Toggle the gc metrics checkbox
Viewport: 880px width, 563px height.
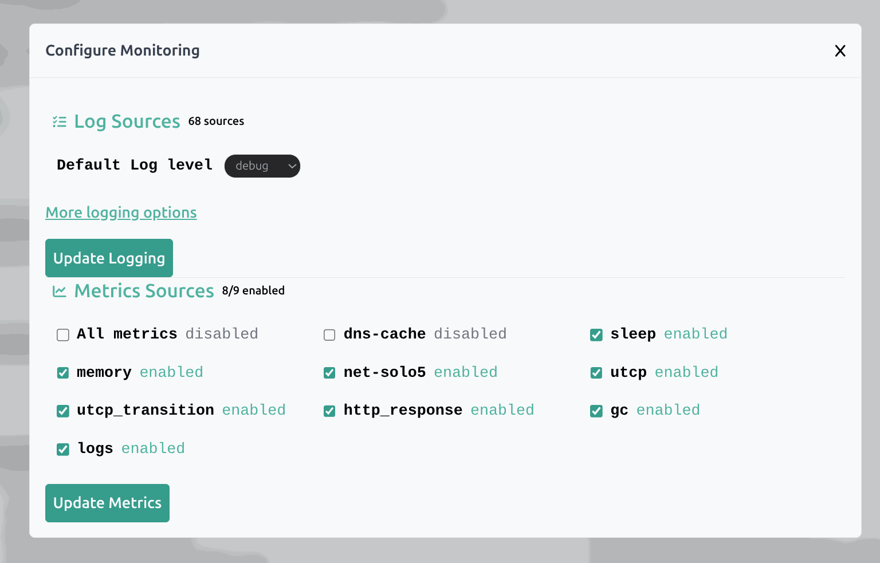(596, 411)
